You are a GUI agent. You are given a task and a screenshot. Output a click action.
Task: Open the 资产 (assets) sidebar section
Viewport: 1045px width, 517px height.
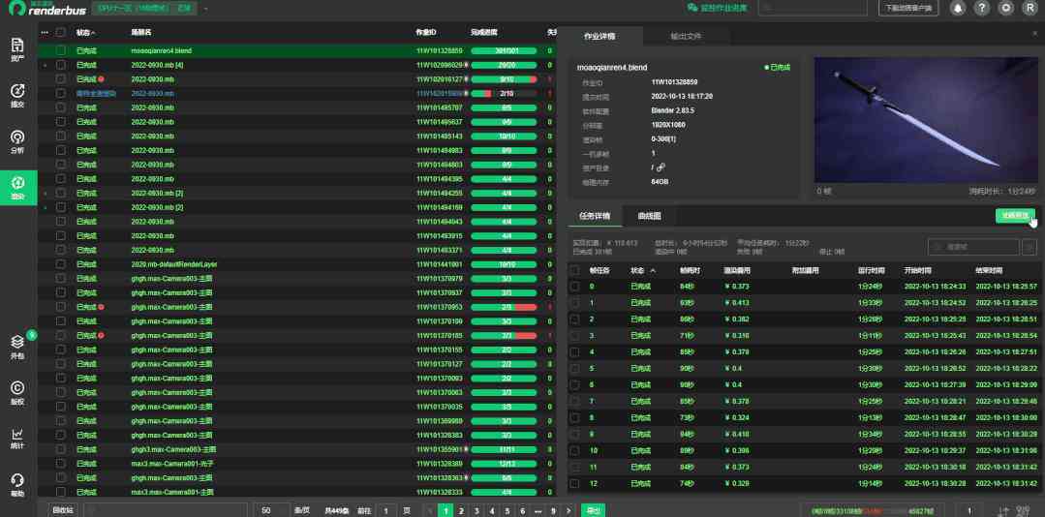tap(18, 50)
